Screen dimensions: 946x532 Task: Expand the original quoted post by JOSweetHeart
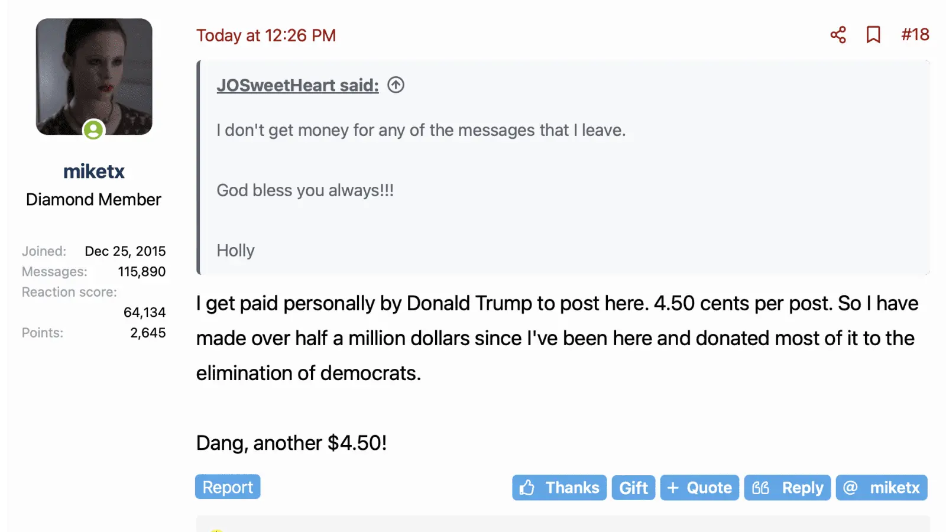point(297,85)
